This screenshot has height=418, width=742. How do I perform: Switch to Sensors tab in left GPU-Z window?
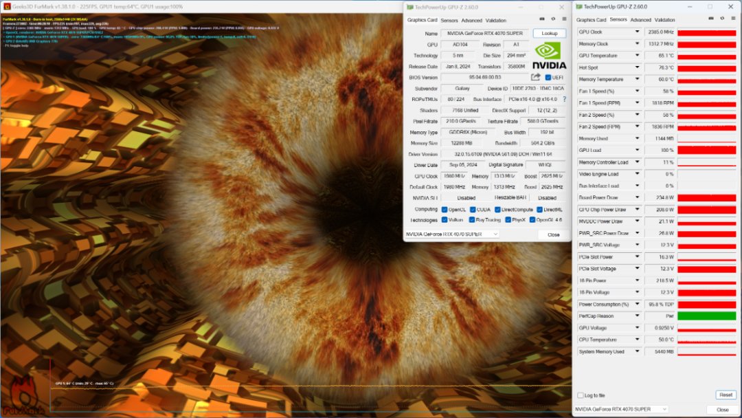pyautogui.click(x=449, y=21)
